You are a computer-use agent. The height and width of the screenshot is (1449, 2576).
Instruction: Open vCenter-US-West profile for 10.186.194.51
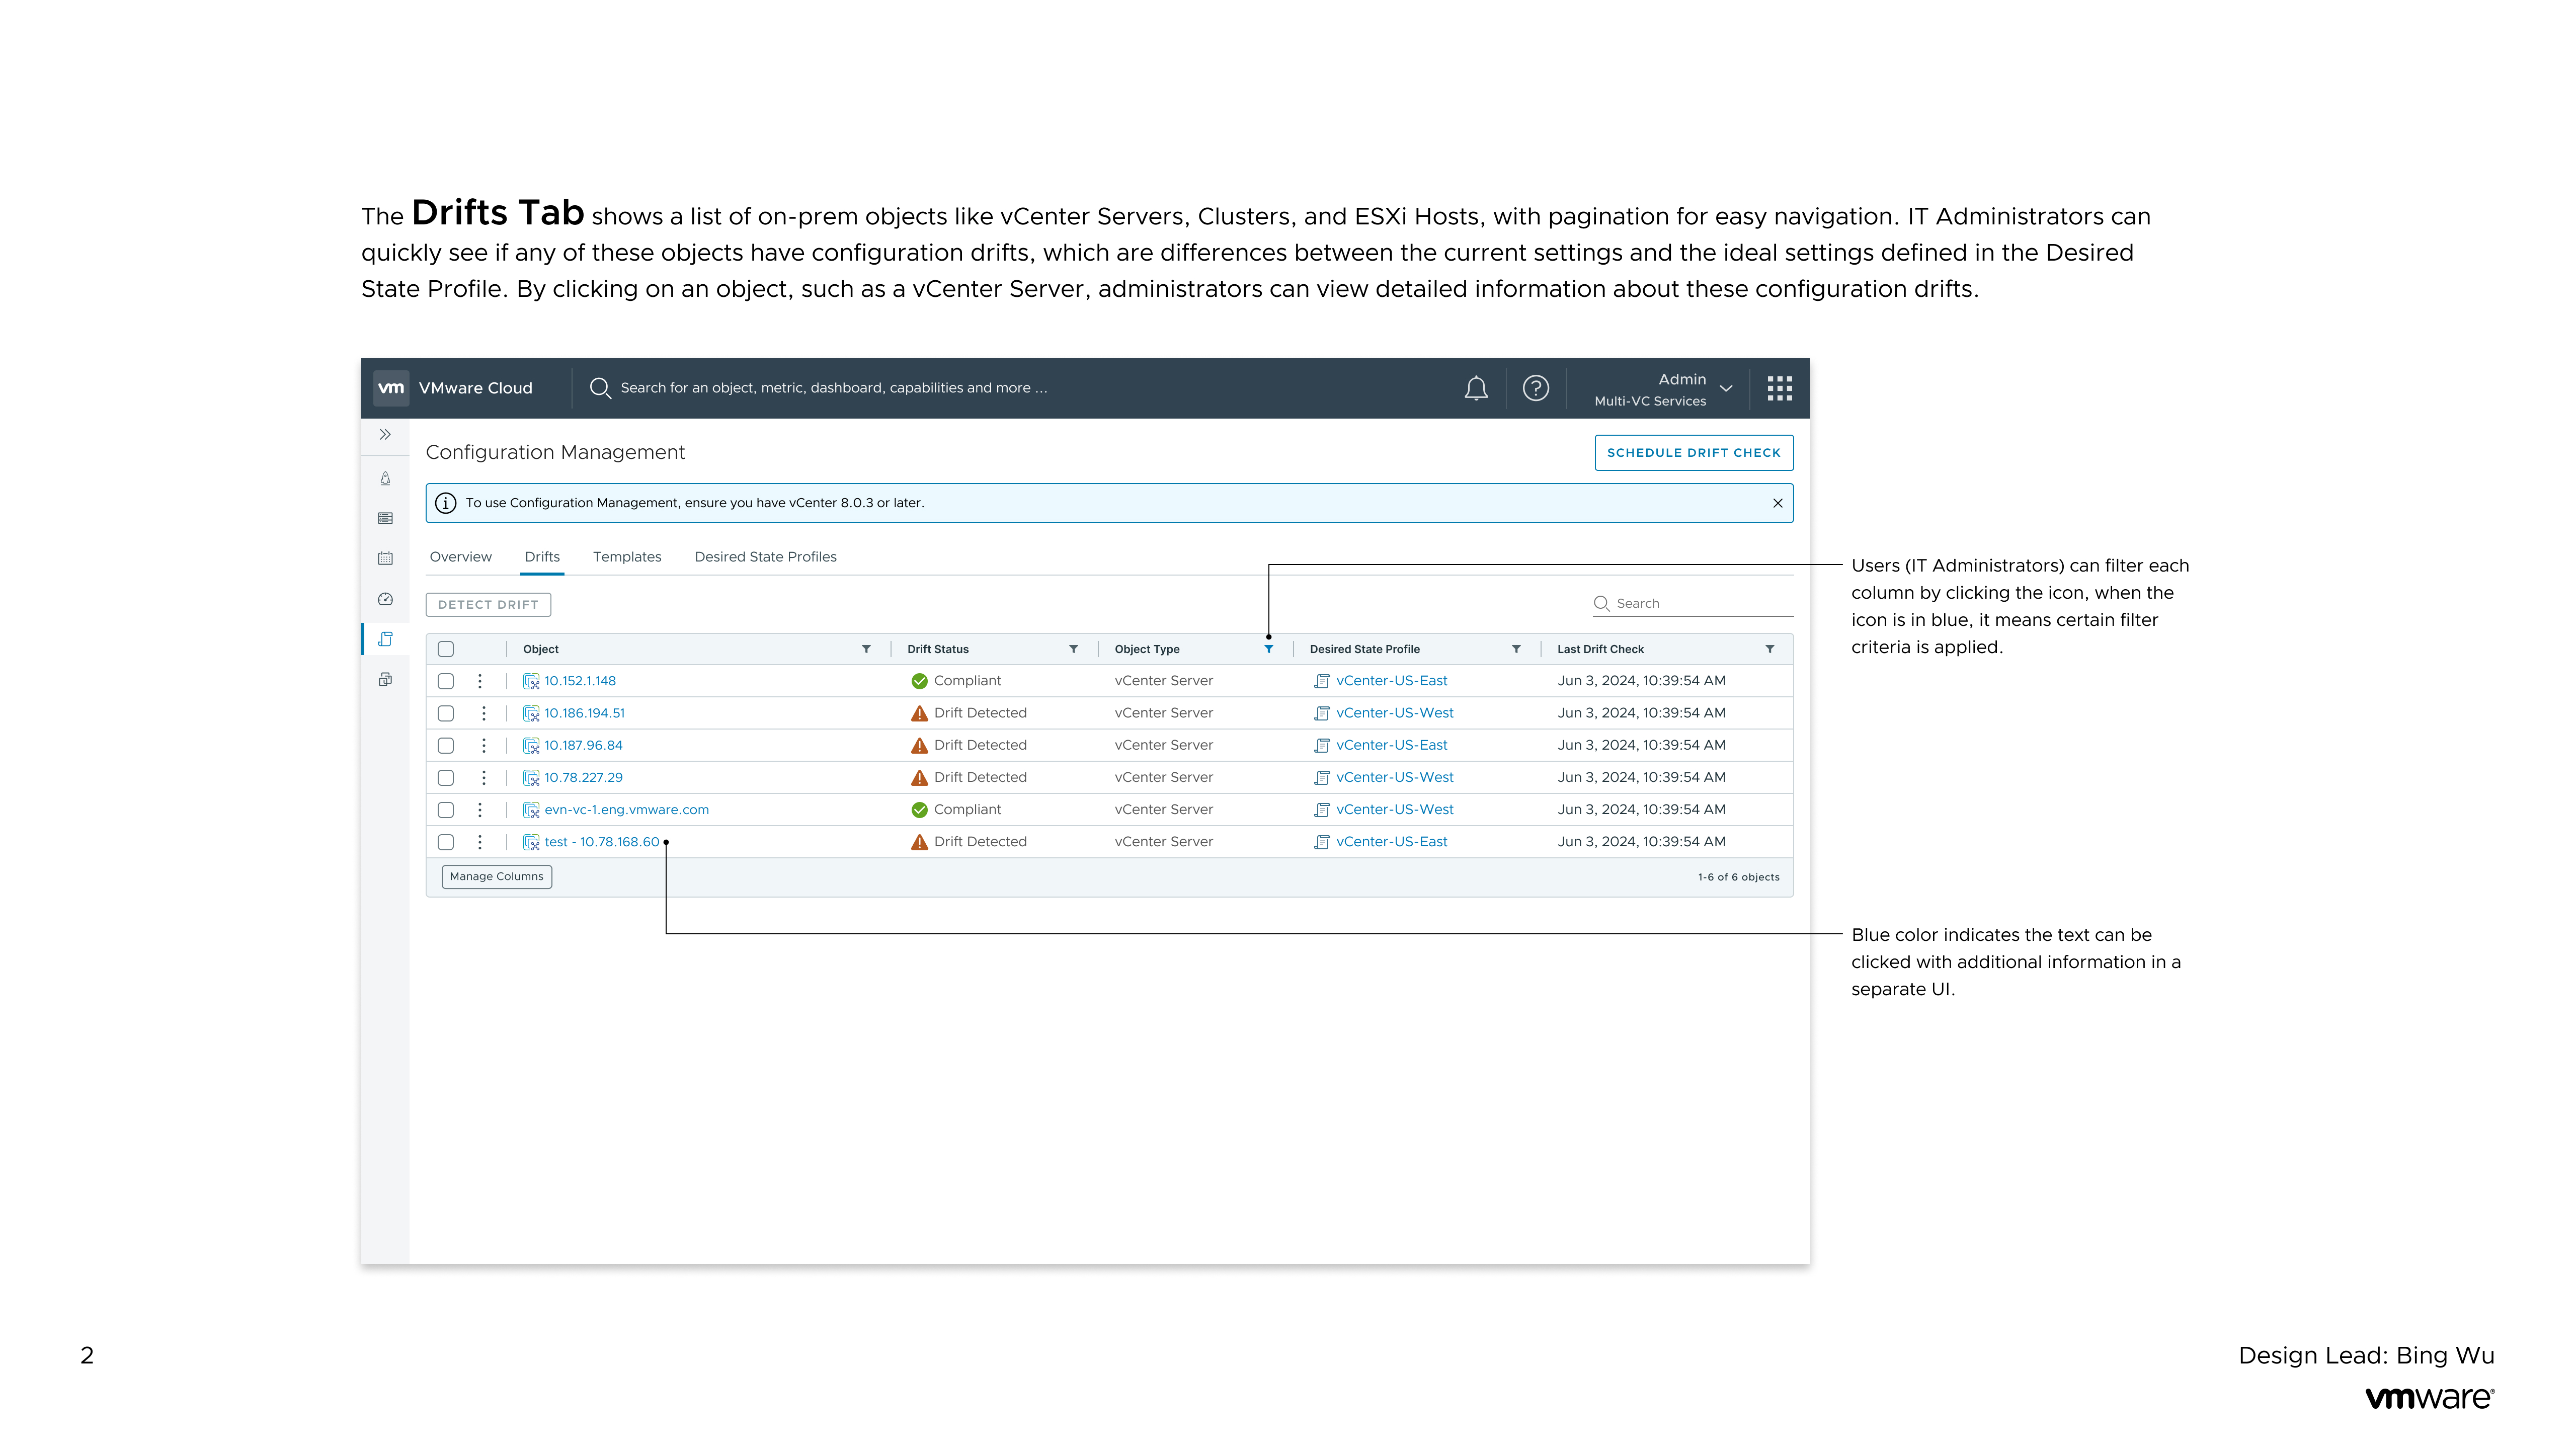click(1395, 714)
